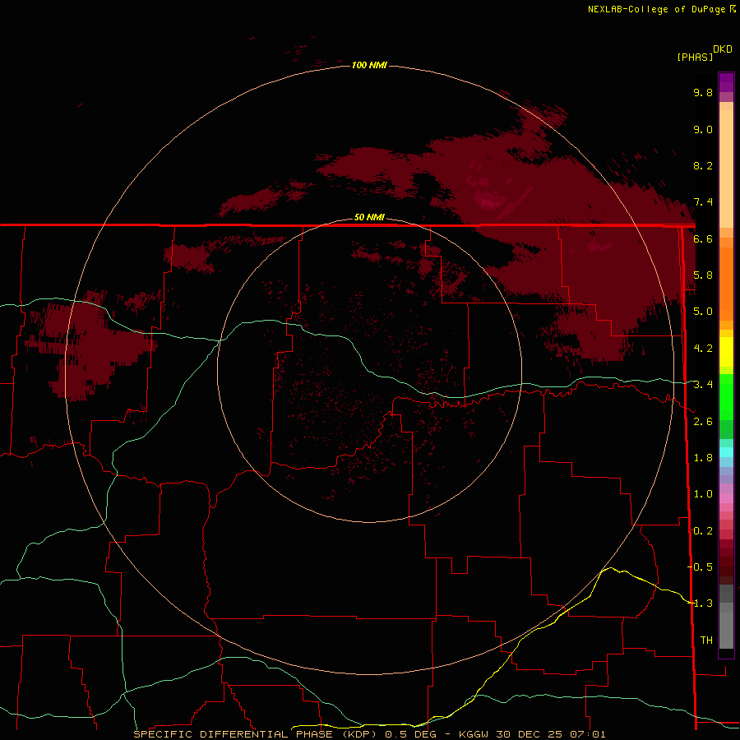Select the -1.3 value on color scale
Image resolution: width=740 pixels, height=740 pixels.
pyautogui.click(x=700, y=604)
